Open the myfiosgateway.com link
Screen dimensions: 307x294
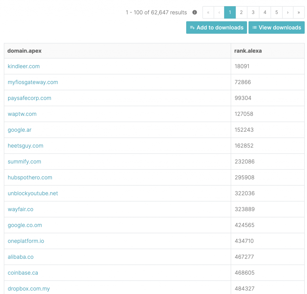pos(33,82)
